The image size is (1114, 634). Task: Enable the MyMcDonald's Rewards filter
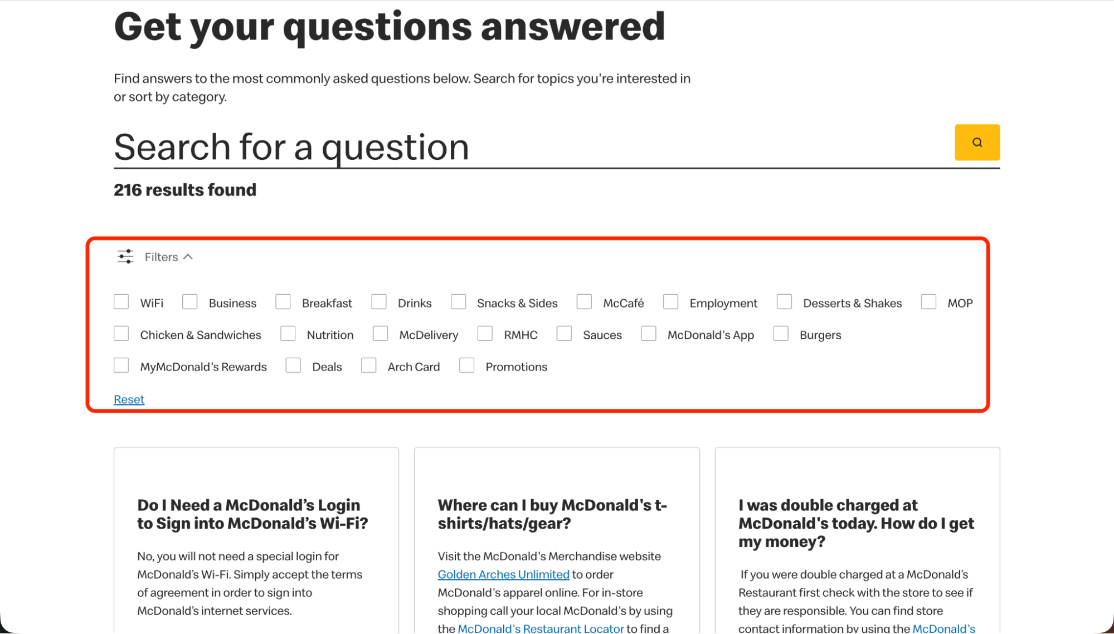(121, 365)
